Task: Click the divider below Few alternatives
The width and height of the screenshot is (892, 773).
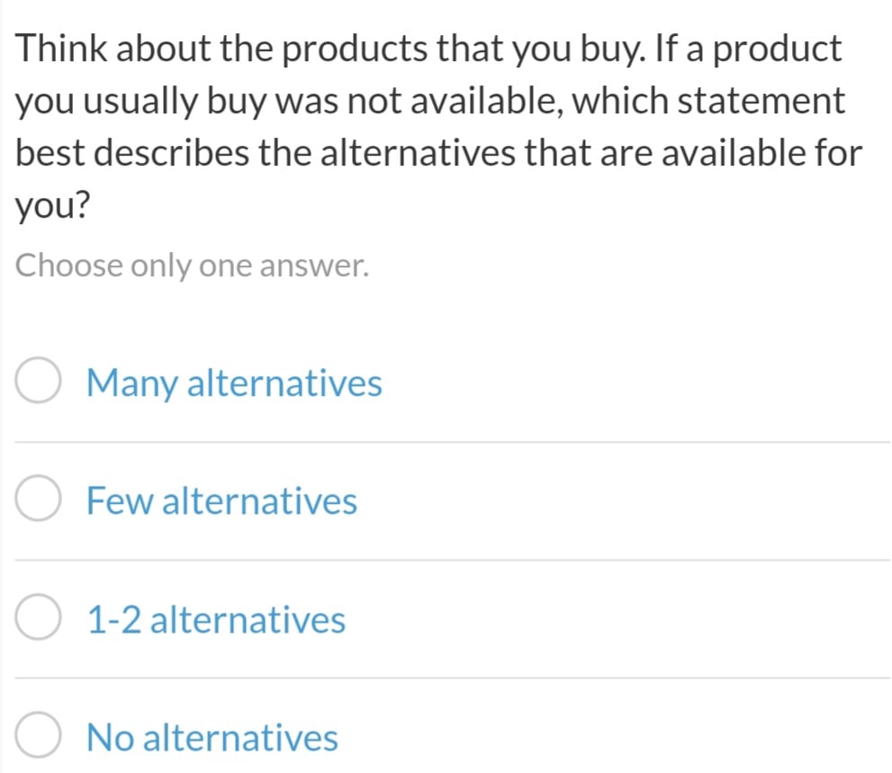Action: [x=452, y=561]
